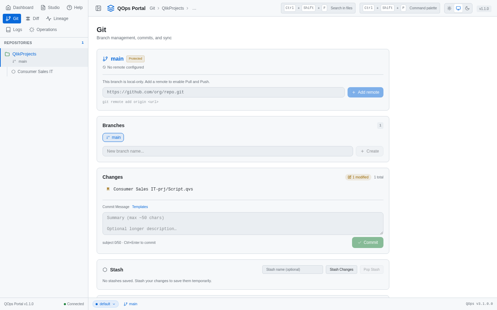Open the Dashboard page

[20, 8]
